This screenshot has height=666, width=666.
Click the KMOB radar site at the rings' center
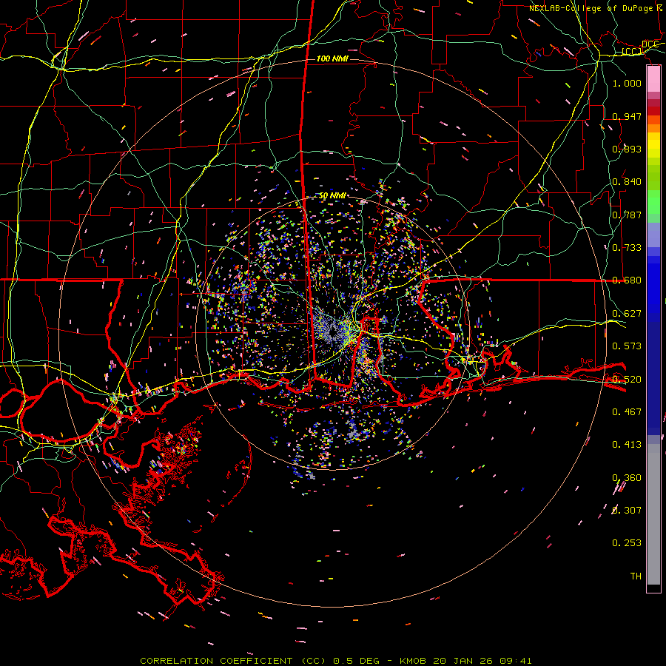(x=332, y=332)
